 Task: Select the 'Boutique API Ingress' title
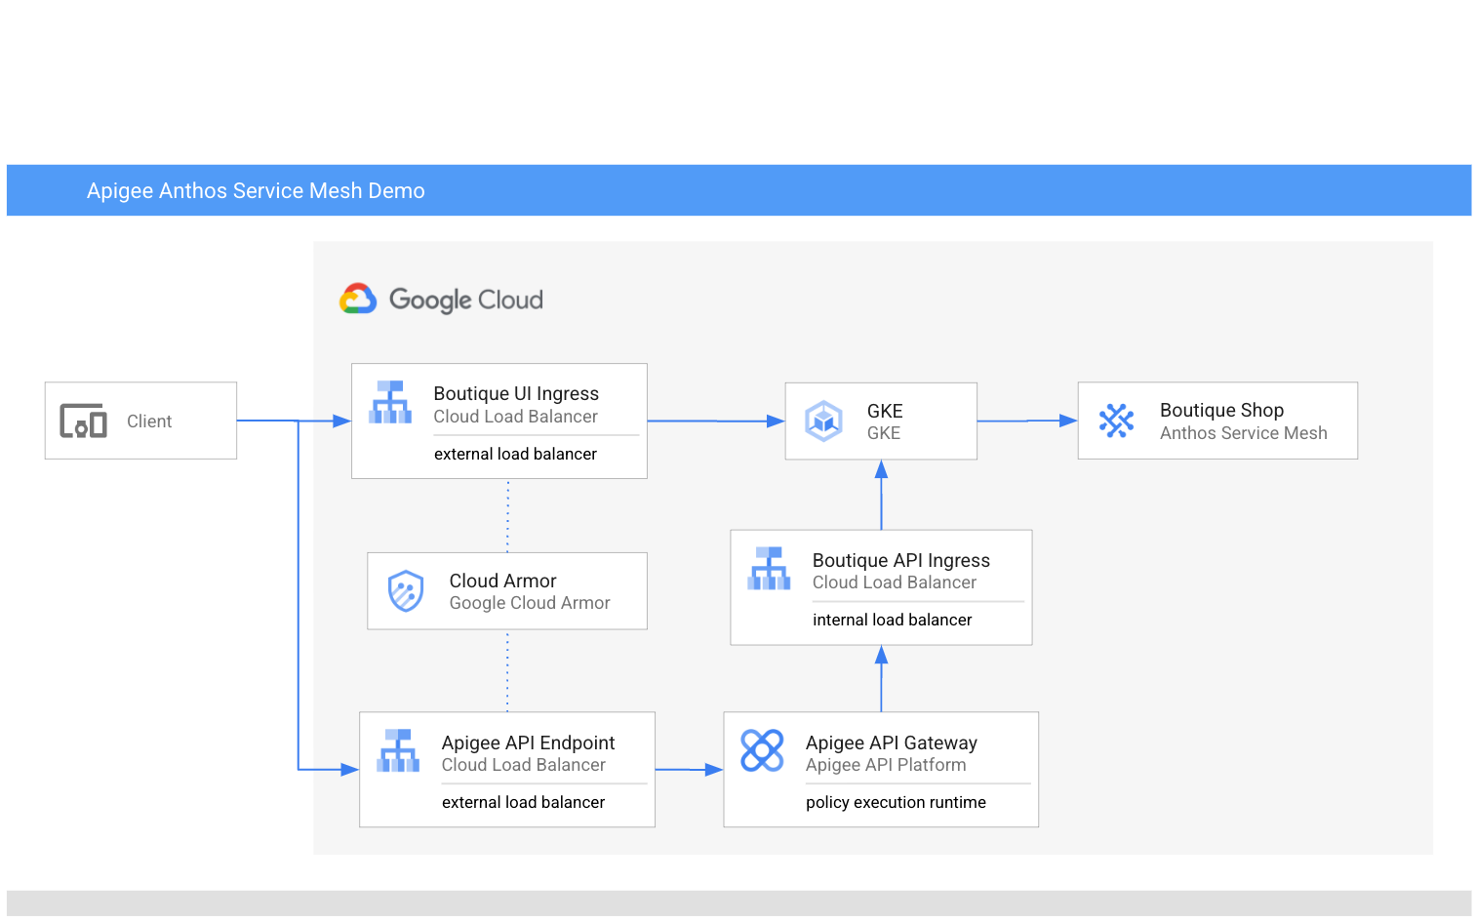(900, 560)
